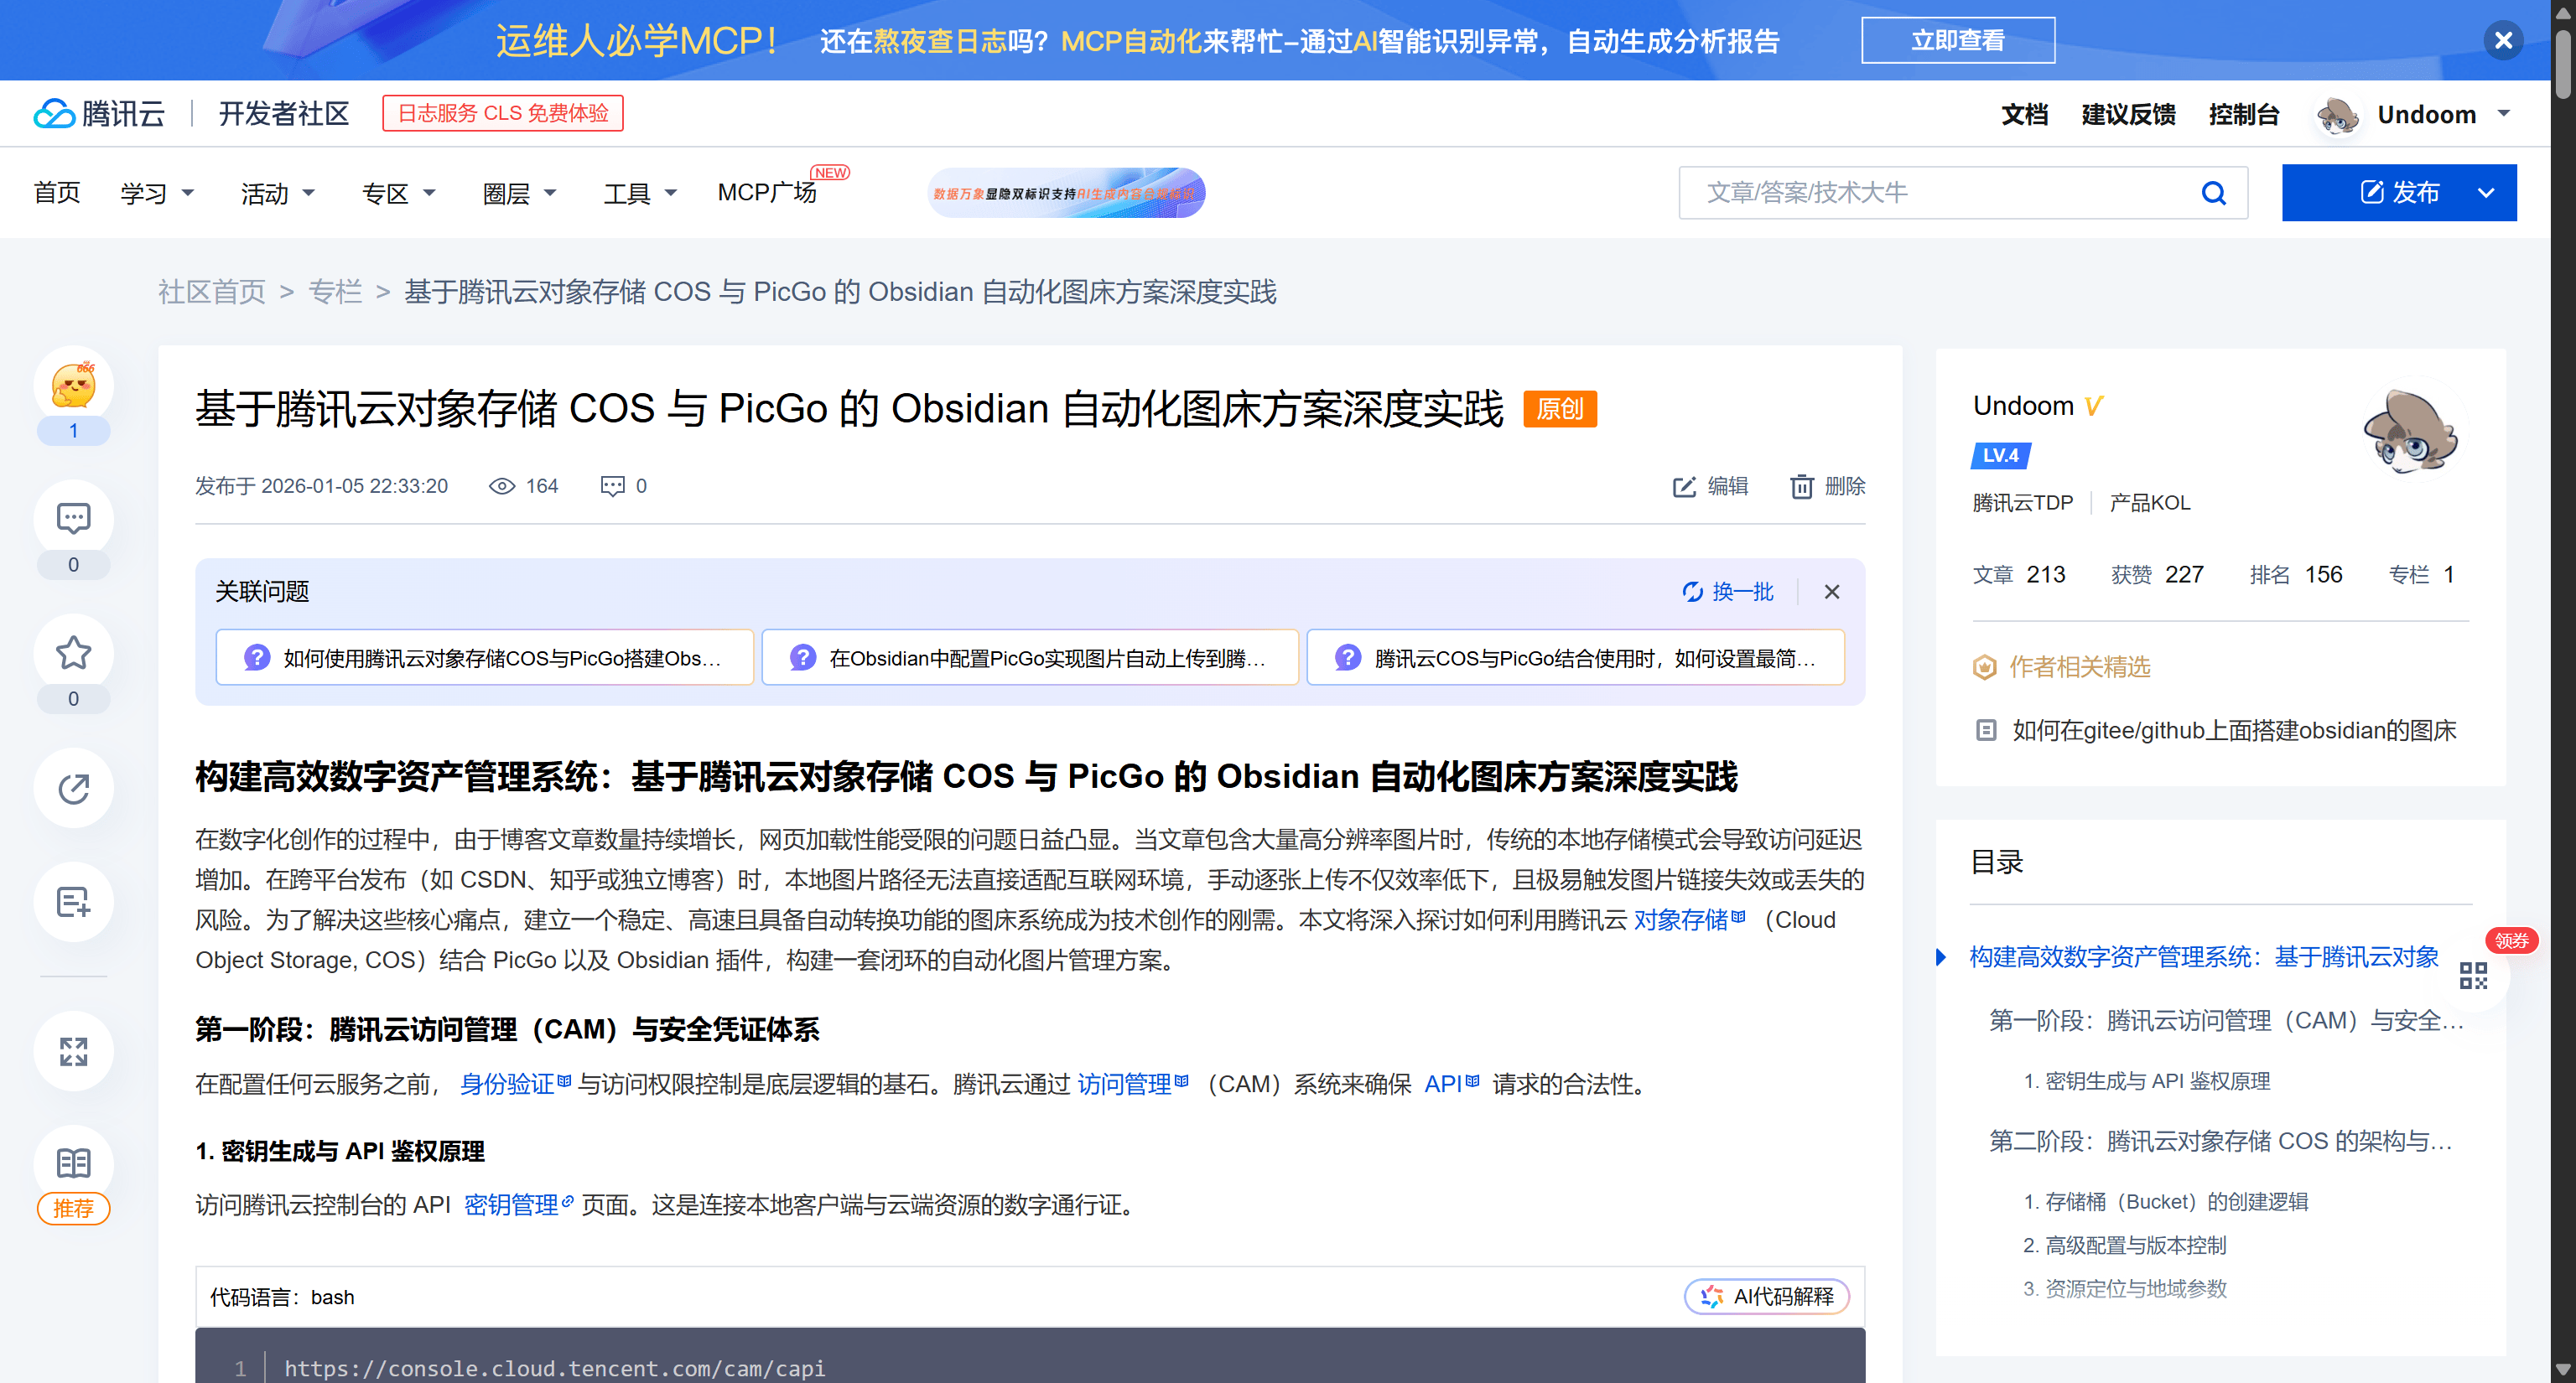Click the add-to-column note icon in left sidebar
The height and width of the screenshot is (1383, 2576).
point(73,901)
